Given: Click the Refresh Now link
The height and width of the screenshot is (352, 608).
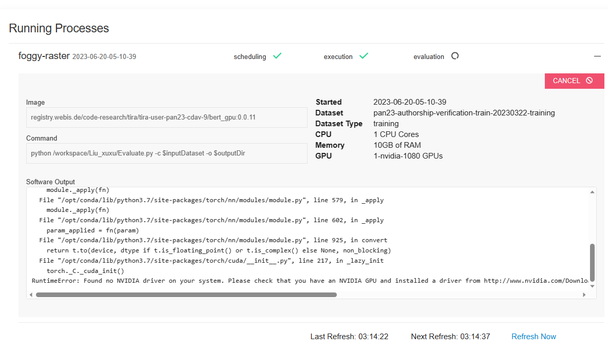Looking at the screenshot, I should (534, 337).
